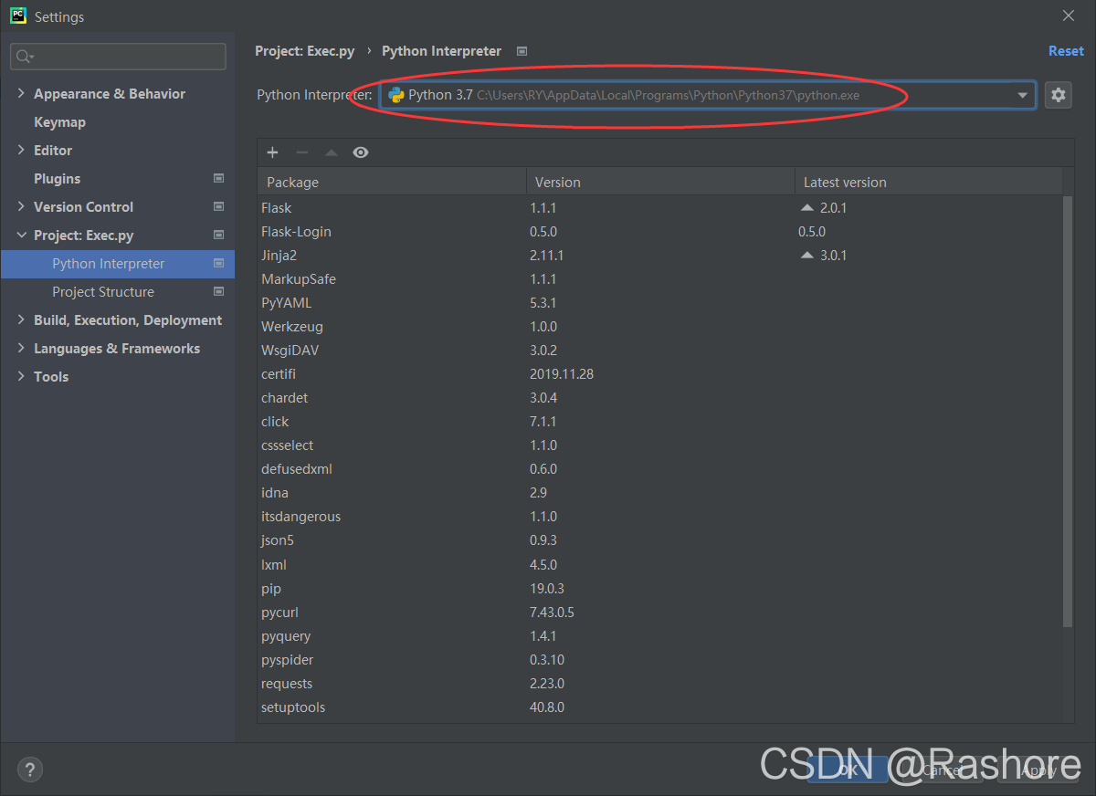The image size is (1096, 796).
Task: Sort by Package column header
Action: 392,182
